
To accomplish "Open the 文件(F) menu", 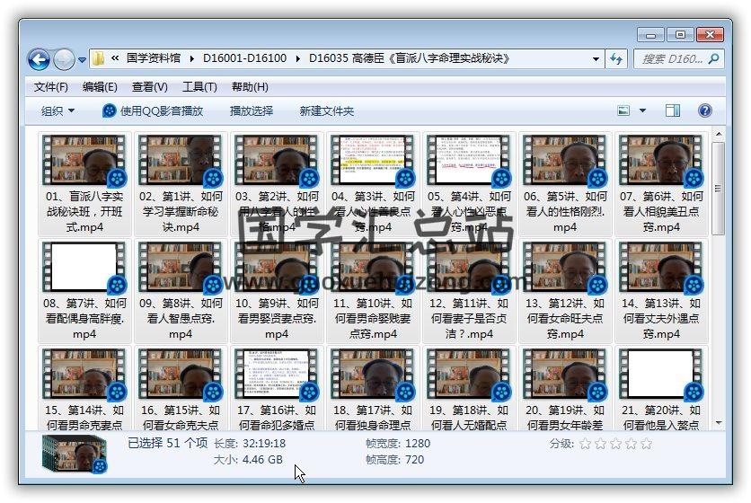I will pyautogui.click(x=51, y=87).
